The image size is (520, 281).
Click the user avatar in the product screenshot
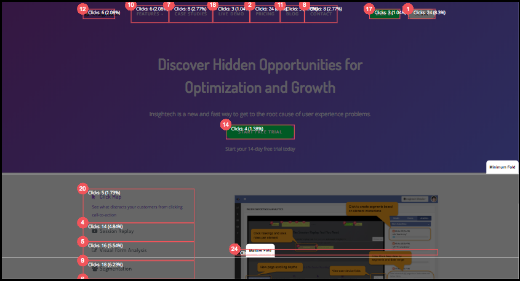(434, 199)
